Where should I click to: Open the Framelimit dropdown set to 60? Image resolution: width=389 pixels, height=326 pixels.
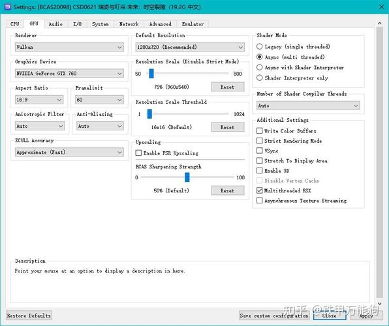[x=99, y=100]
